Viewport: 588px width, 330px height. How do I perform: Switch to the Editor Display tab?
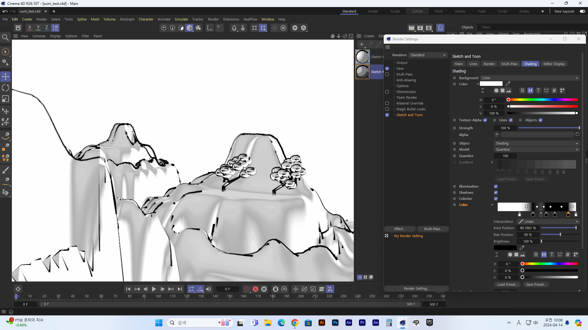click(x=554, y=64)
